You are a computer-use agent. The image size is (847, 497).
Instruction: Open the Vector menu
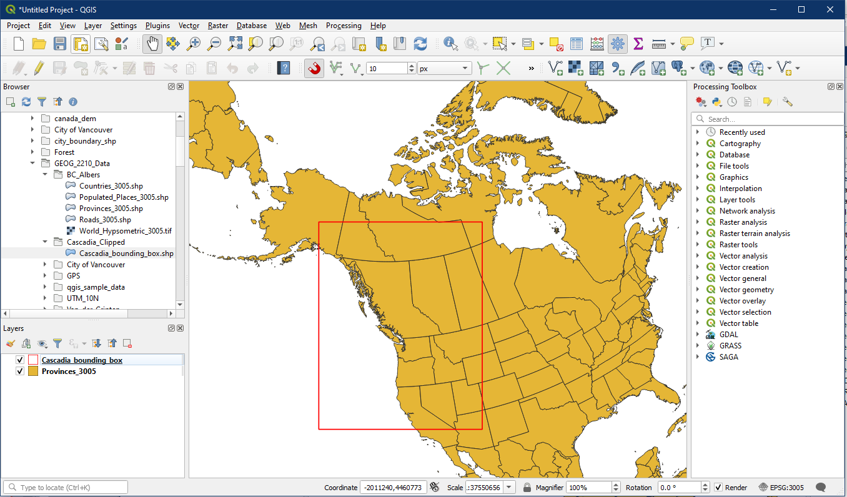(x=189, y=26)
